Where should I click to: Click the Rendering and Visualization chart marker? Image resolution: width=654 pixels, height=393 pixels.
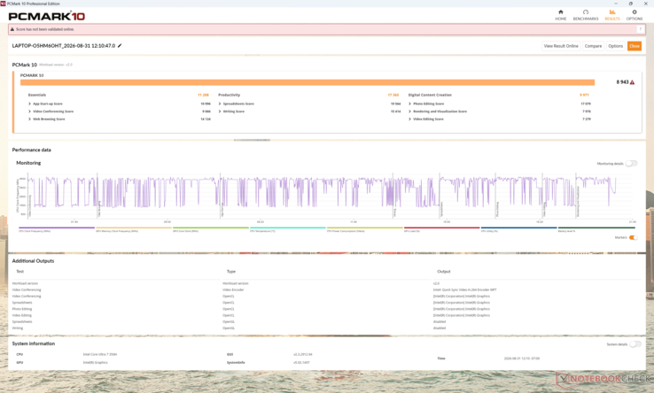[x=578, y=202]
